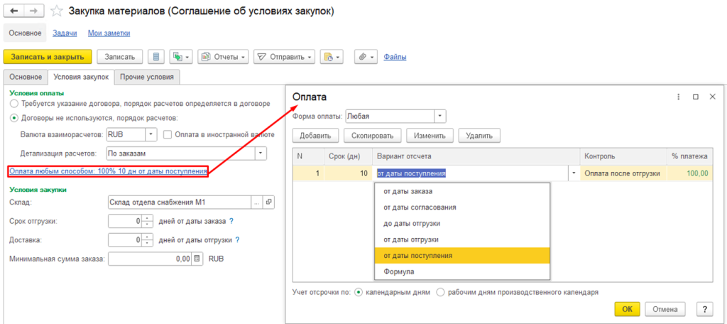Show help for Доставка question mark
Screen dimensions: 727x324
click(237, 240)
